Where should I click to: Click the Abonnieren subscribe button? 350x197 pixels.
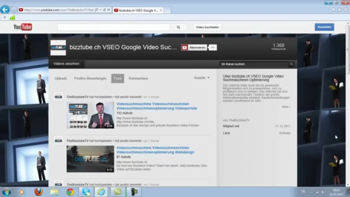click(194, 48)
